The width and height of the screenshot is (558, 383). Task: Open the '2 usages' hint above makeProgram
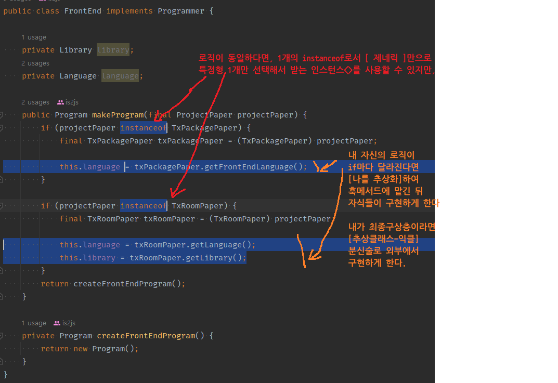tap(35, 102)
